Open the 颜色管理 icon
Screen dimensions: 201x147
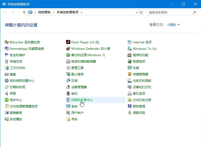(130, 106)
